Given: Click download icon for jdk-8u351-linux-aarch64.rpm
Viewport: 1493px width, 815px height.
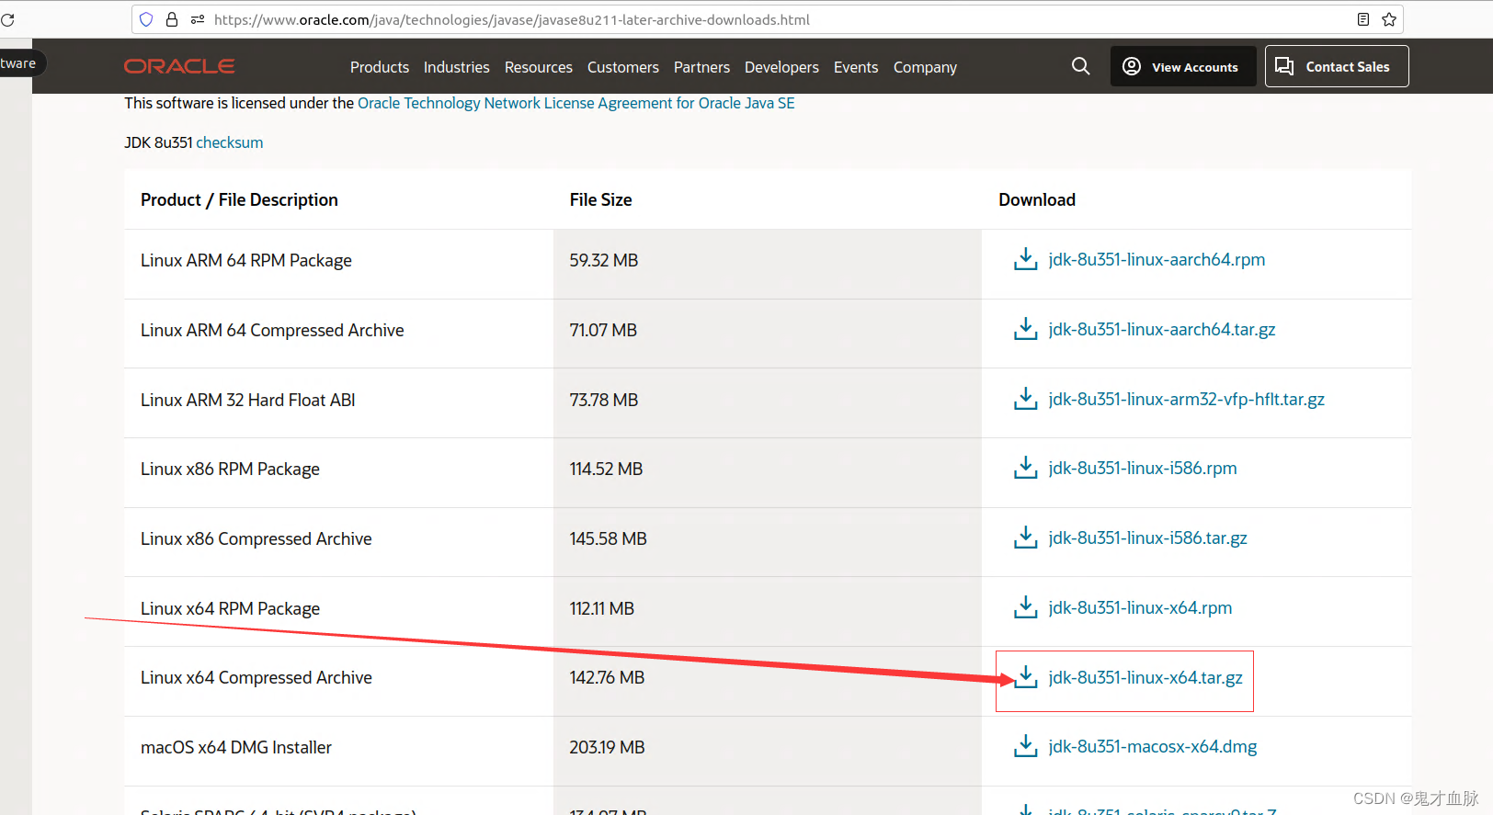Looking at the screenshot, I should click(x=1025, y=259).
